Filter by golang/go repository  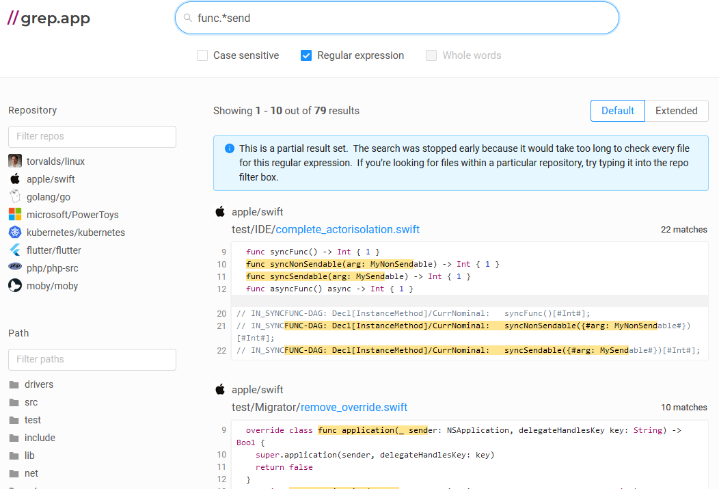(x=48, y=197)
